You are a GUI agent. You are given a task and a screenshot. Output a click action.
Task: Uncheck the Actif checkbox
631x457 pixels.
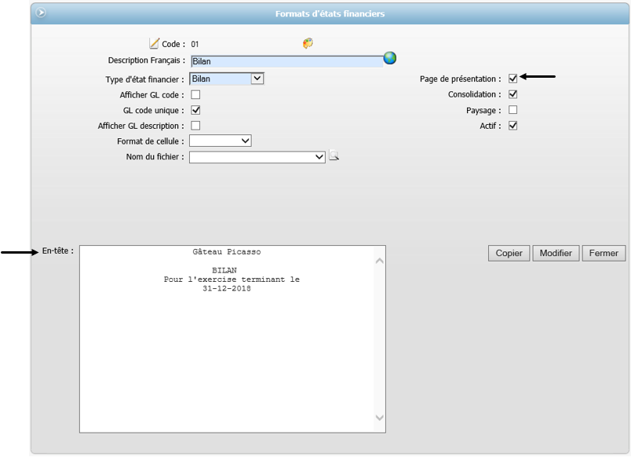(x=513, y=126)
